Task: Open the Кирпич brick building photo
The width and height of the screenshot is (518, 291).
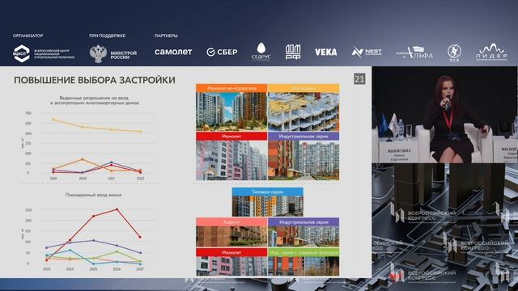Action: point(231,237)
